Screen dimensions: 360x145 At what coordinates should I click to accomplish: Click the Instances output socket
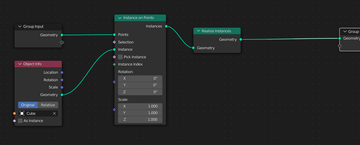[166, 26]
